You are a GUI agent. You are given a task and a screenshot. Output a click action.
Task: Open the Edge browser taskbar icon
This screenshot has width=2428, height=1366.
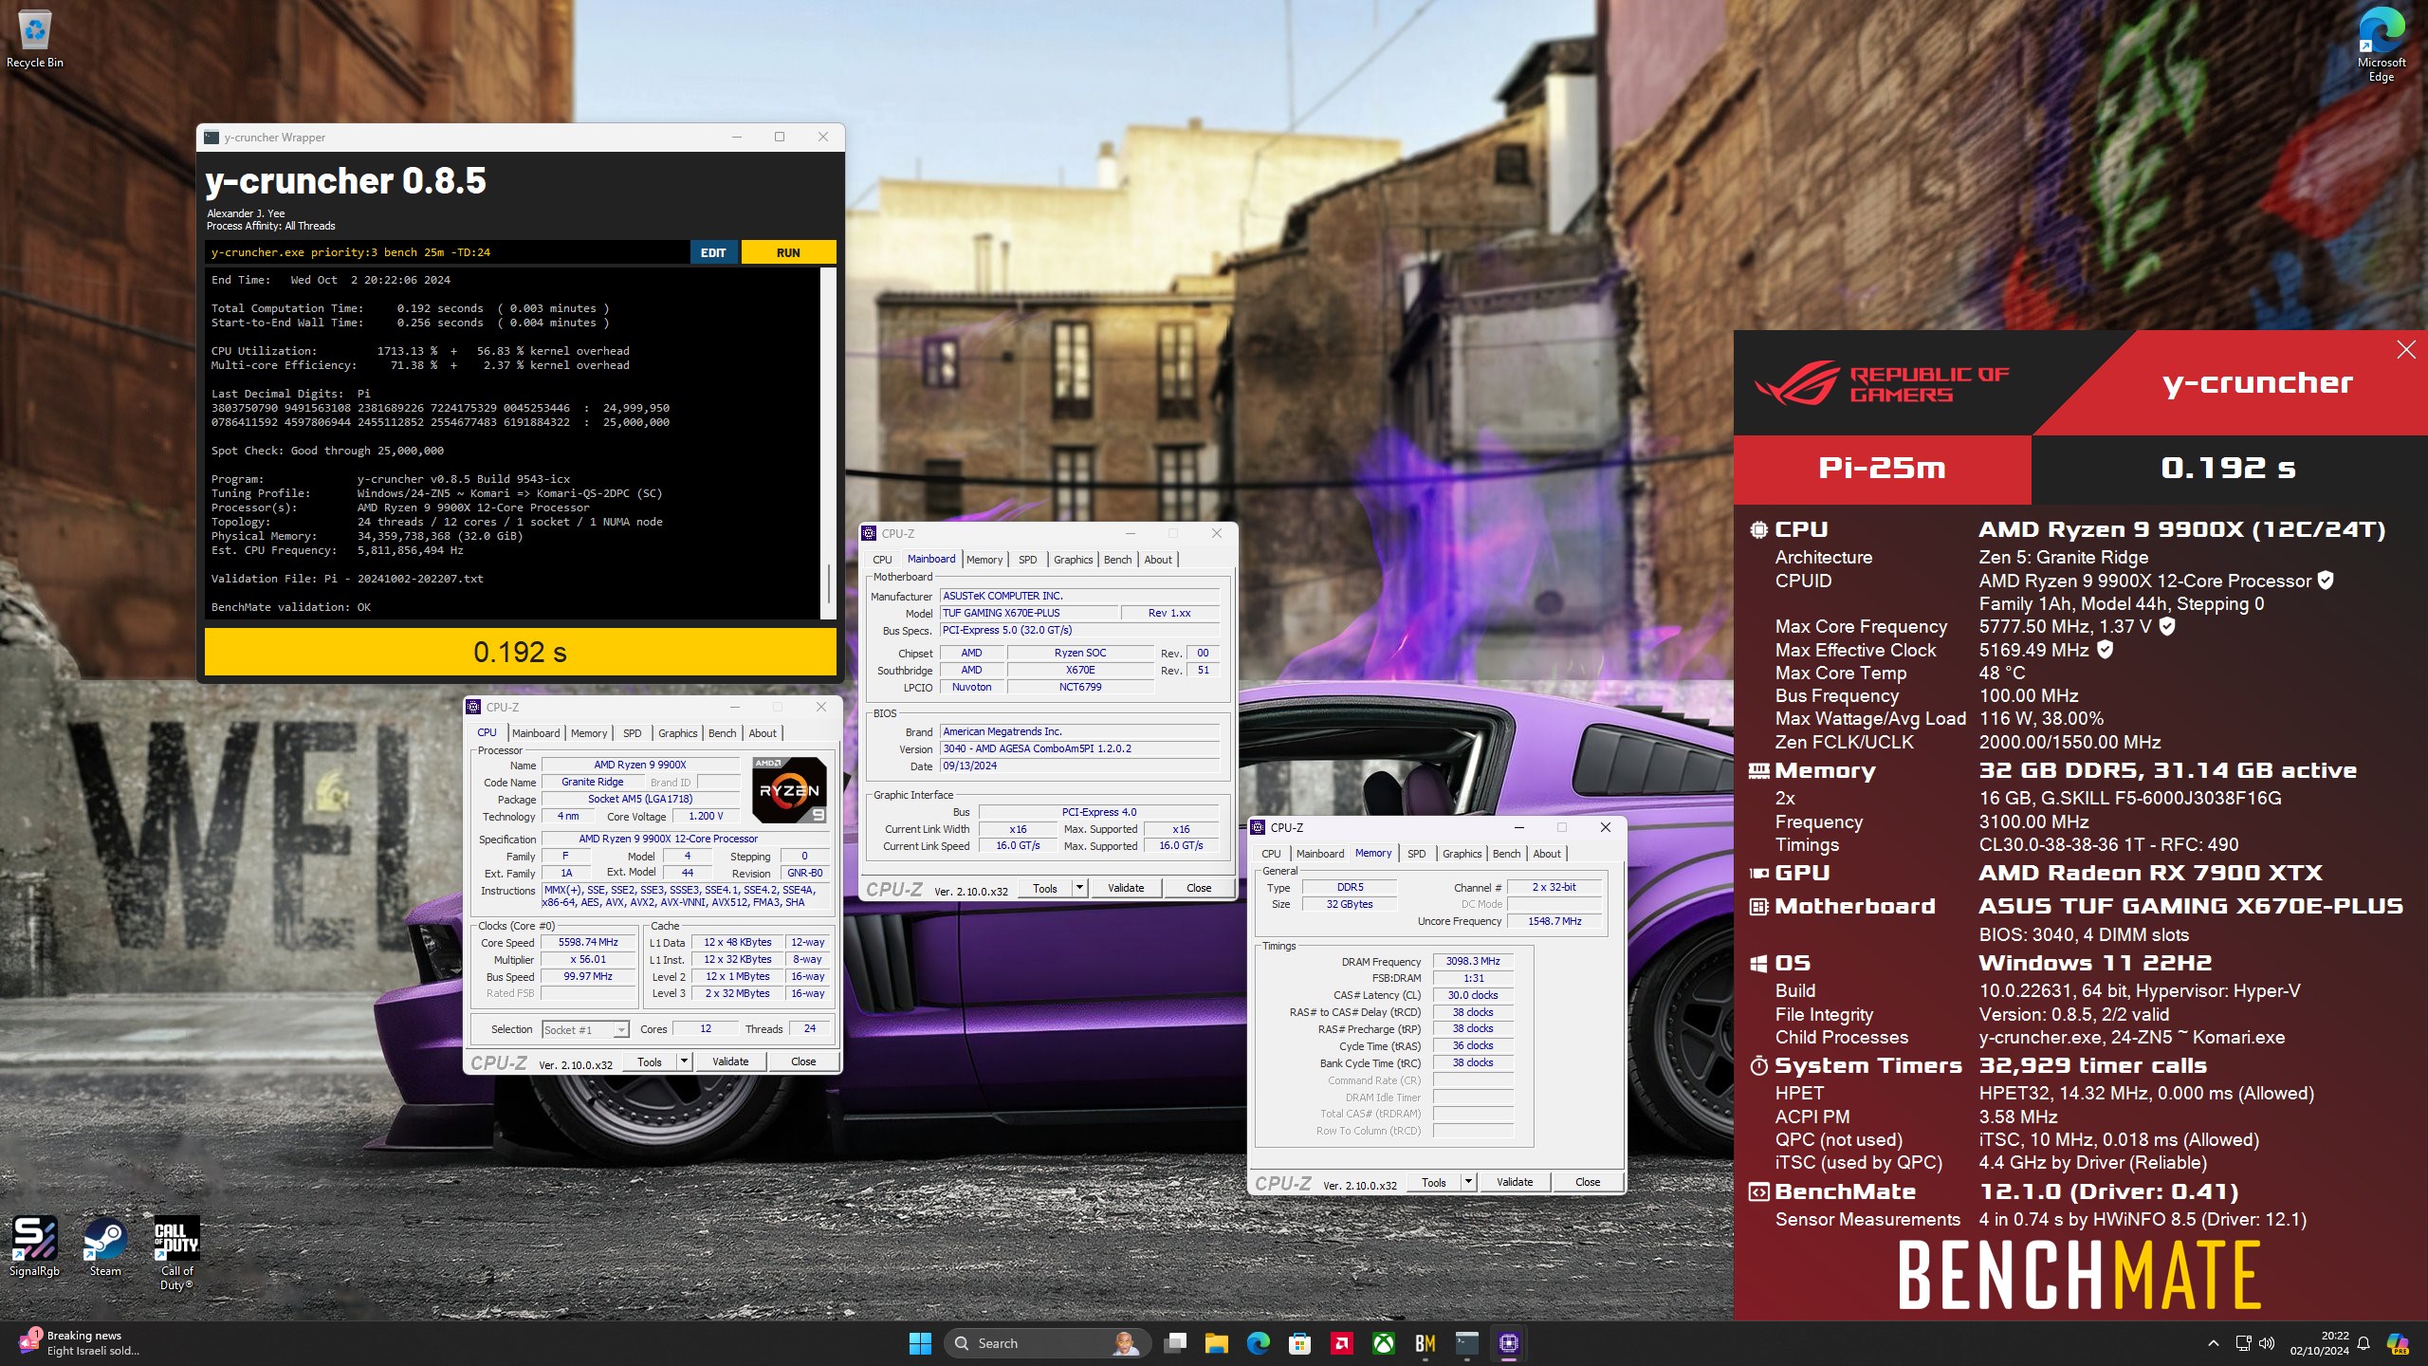(x=1259, y=1343)
